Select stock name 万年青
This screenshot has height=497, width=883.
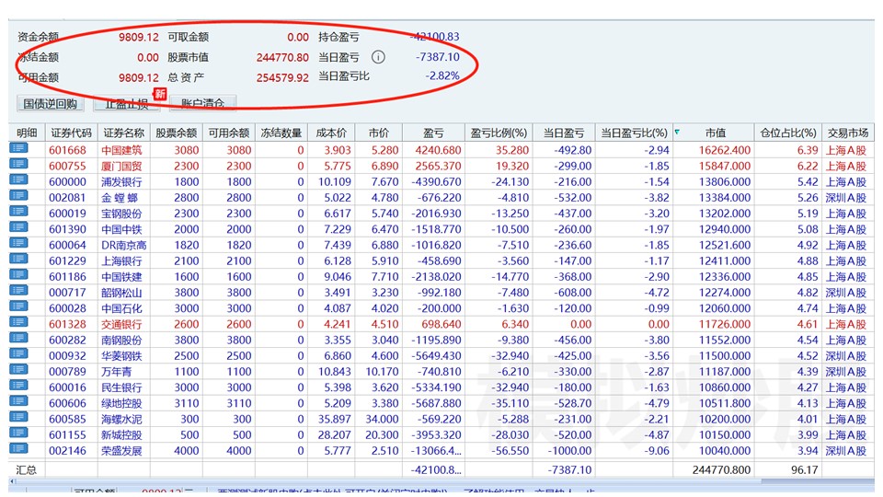(x=117, y=371)
